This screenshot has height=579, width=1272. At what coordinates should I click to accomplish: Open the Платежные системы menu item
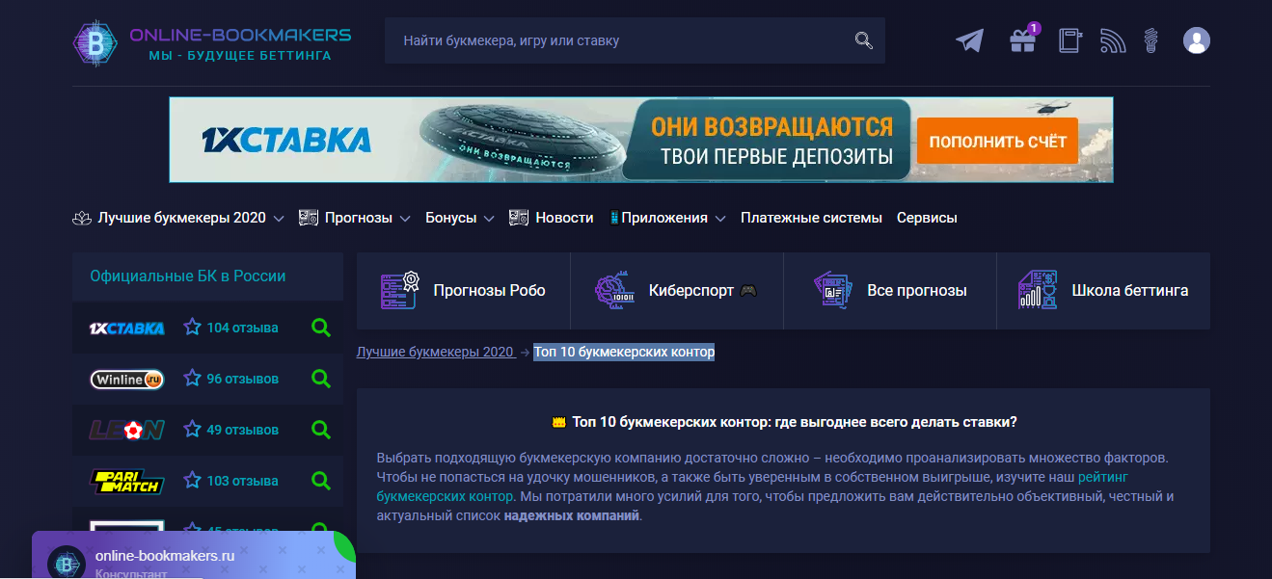coord(811,218)
